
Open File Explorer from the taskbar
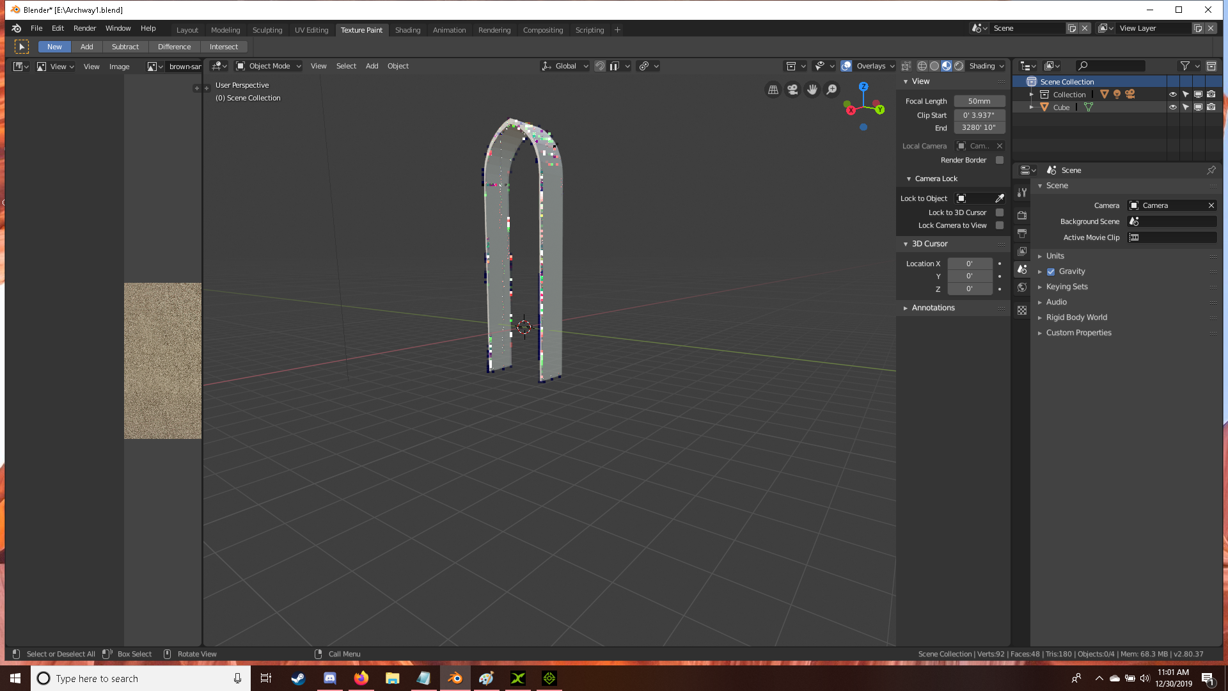click(393, 678)
